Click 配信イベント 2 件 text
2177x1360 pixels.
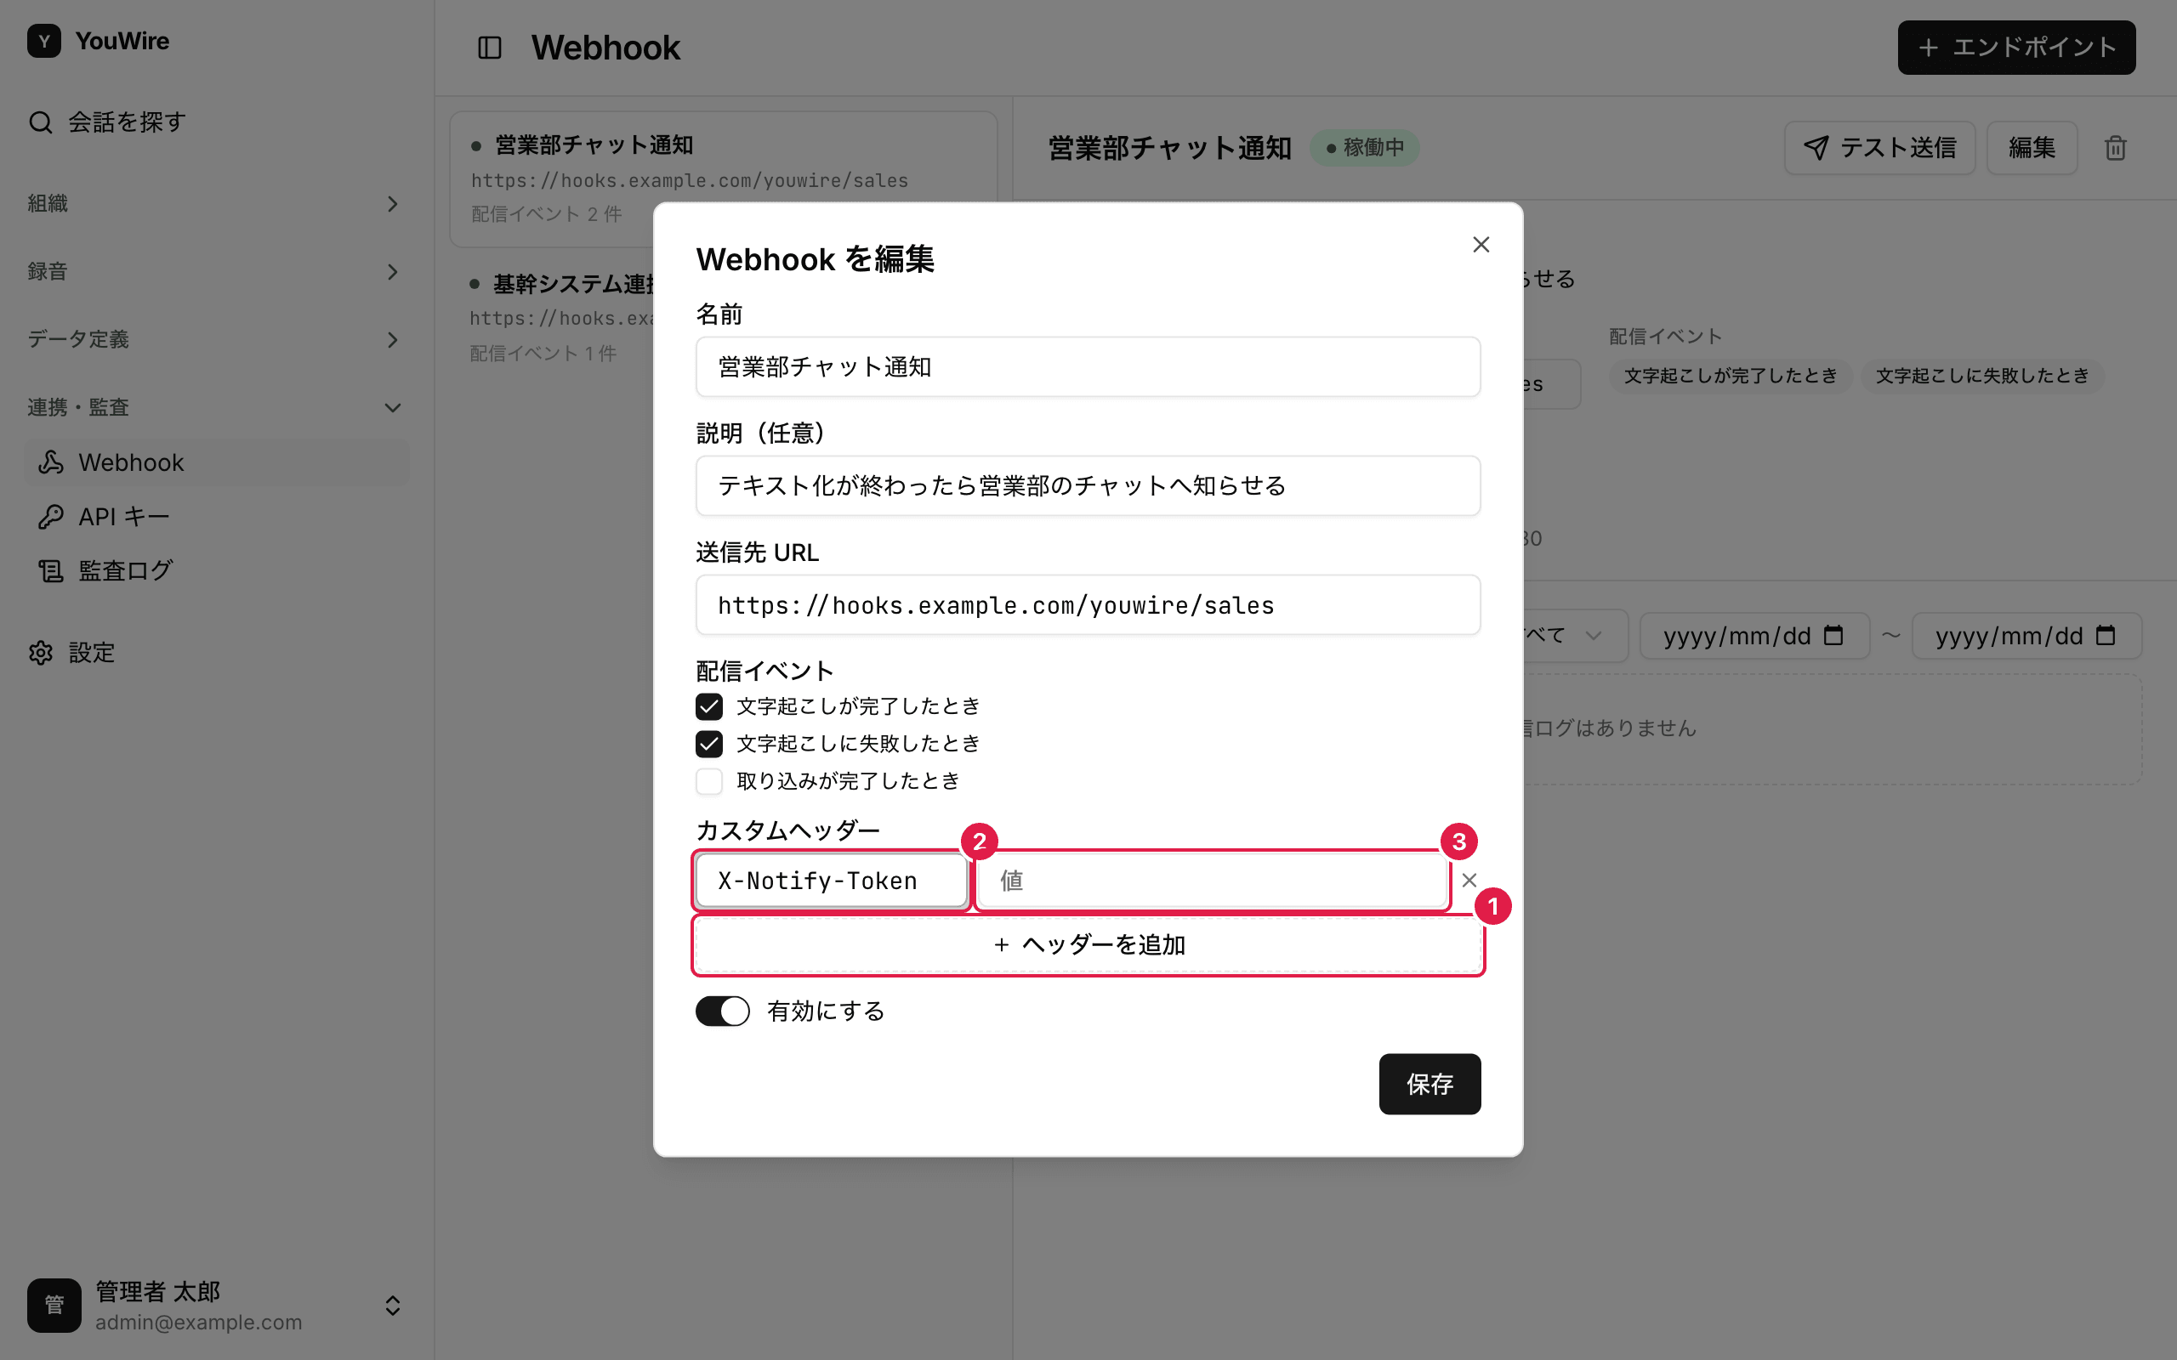coord(546,214)
